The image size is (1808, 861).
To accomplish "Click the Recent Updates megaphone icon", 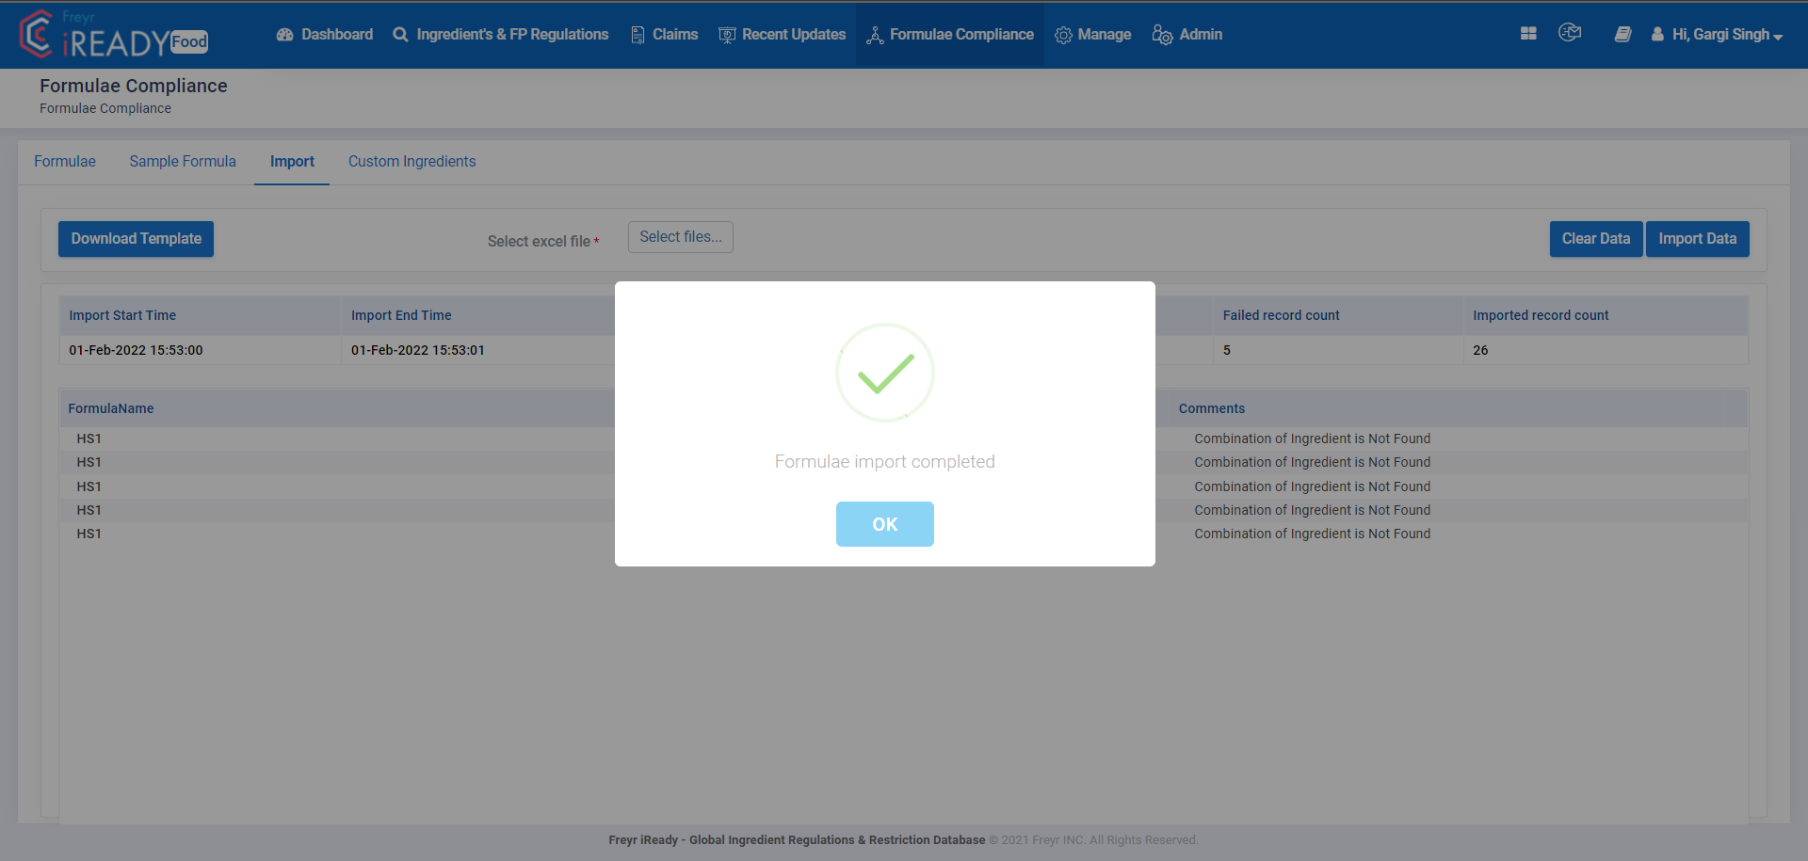I will pos(725,34).
